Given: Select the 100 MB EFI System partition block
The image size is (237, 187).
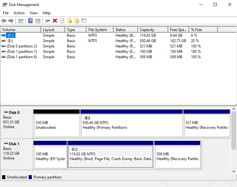Looking at the screenshot, I should coord(50,154).
